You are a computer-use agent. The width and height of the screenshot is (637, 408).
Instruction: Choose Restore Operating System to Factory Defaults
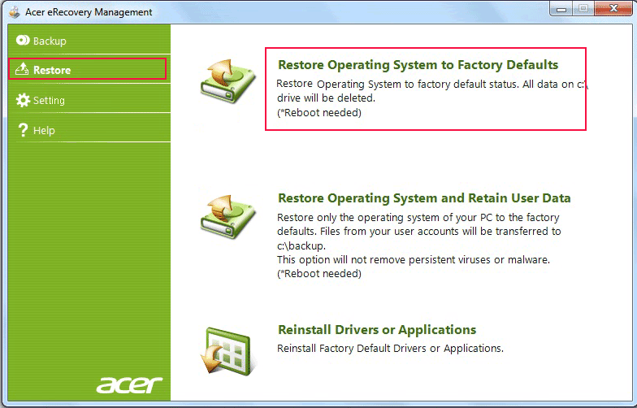[x=418, y=65]
